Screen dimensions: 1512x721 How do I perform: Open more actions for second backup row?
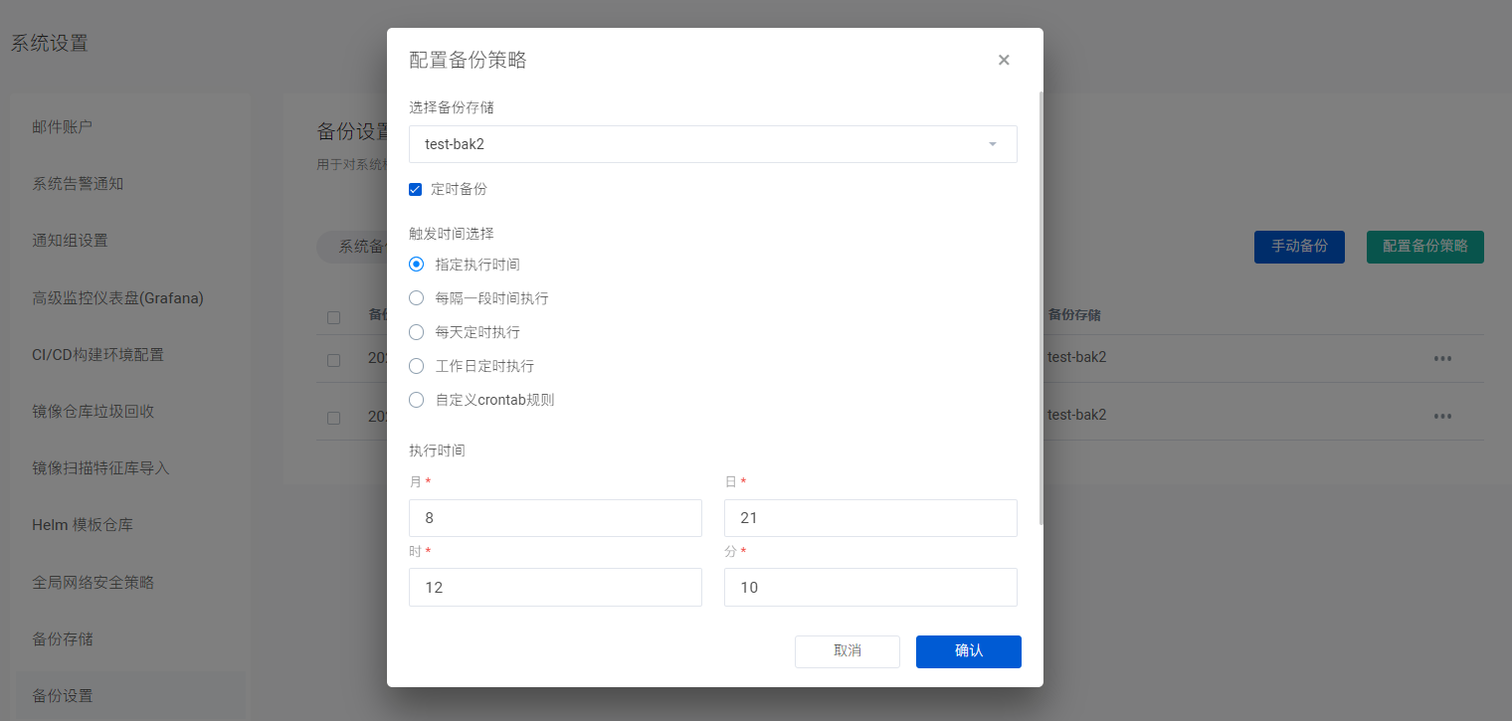coord(1442,416)
